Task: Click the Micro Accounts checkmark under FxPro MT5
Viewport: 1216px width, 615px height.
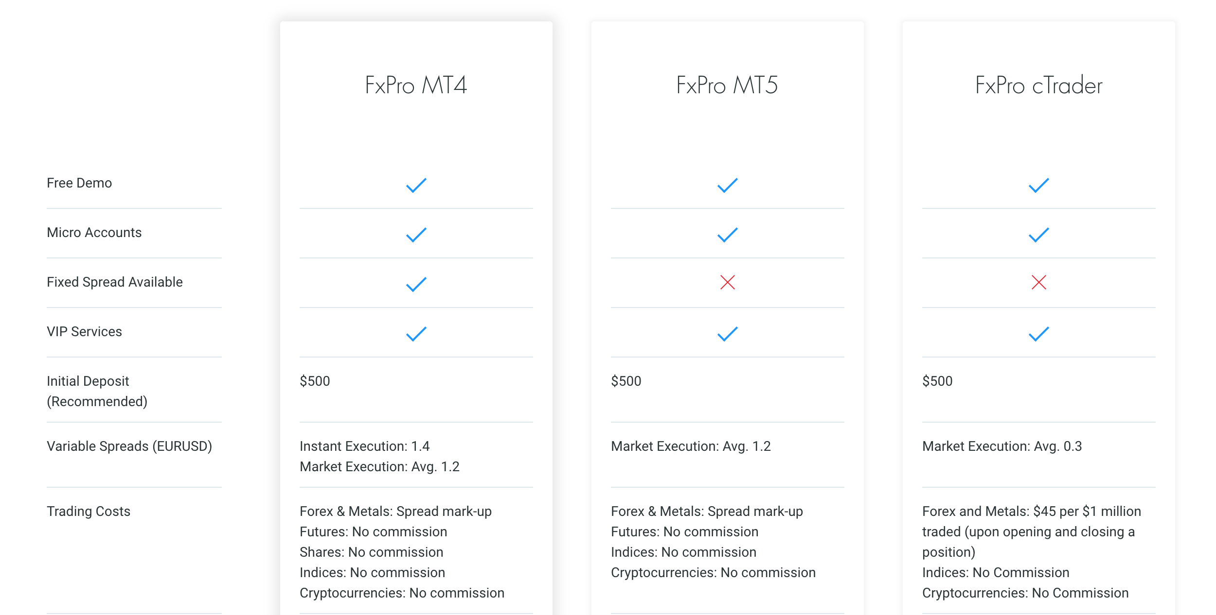Action: (728, 235)
